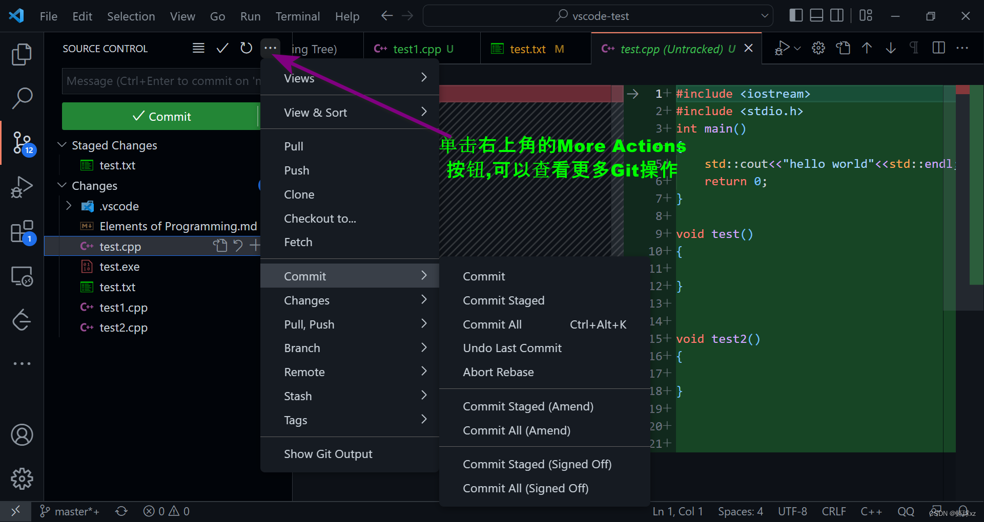This screenshot has width=984, height=522.
Task: Click the Run or Debug play icon
Action: point(782,48)
